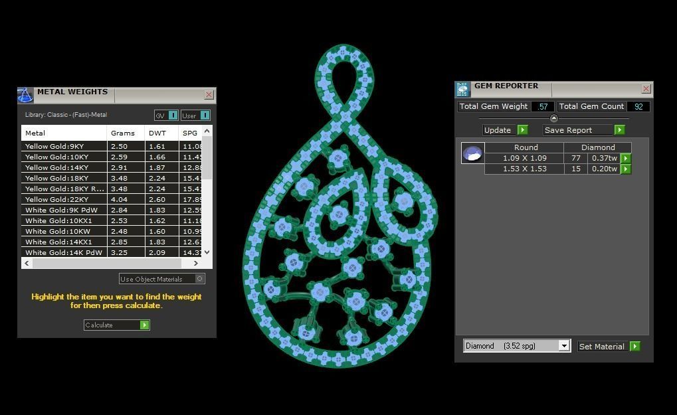677x415 pixels.
Task: Click the vertical scrollbar thumb in metal list
Action: click(207, 157)
